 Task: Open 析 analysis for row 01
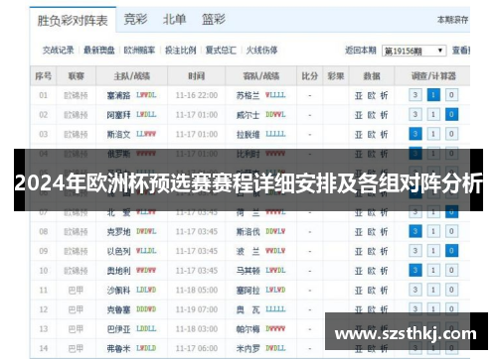point(384,95)
